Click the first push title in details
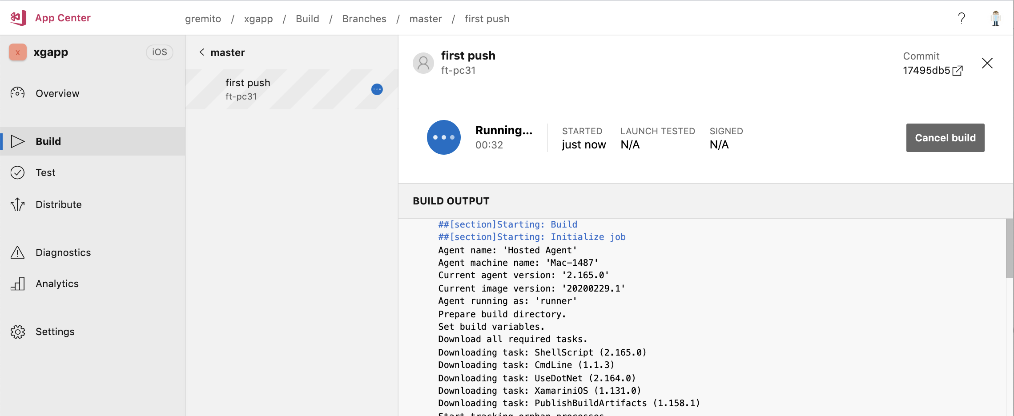 click(468, 56)
